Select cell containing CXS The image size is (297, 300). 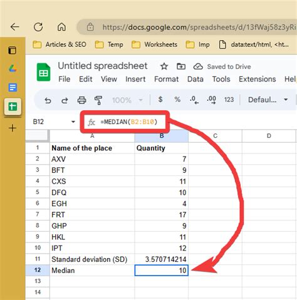click(x=92, y=181)
